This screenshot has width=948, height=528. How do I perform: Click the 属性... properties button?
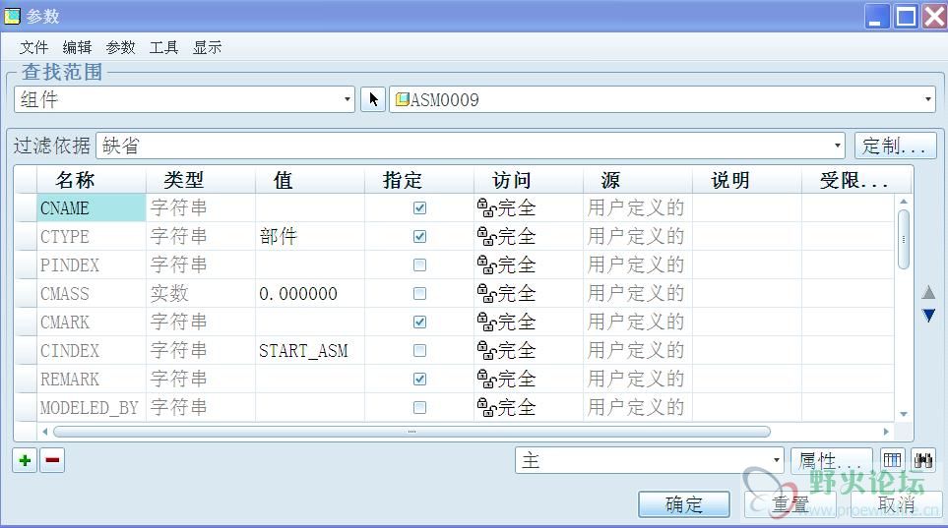(x=831, y=460)
